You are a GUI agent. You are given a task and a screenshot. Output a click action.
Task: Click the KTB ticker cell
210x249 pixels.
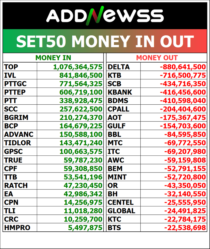pyautogui.click(x=123, y=75)
